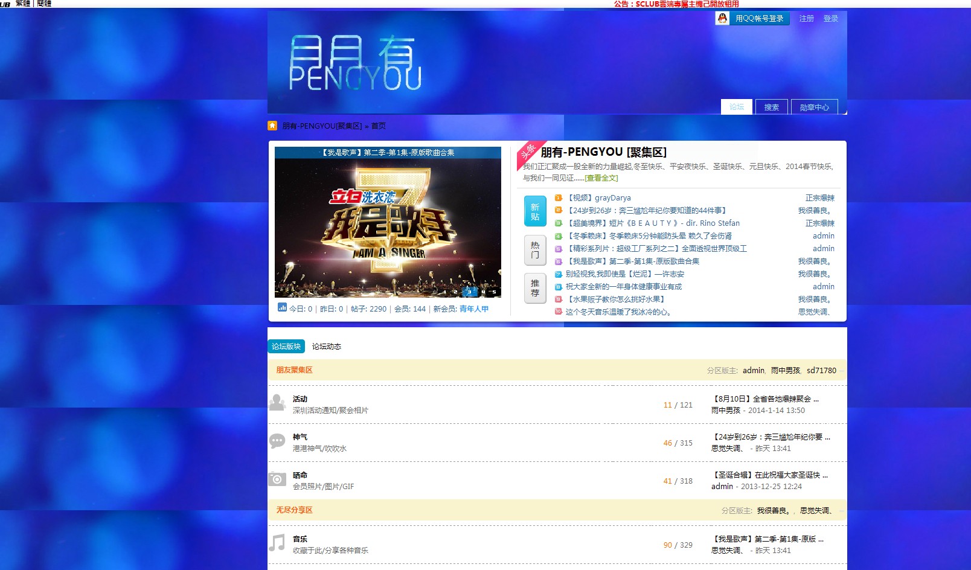Screen dimensions: 971x570
Task: Click the QQ penguin login icon
Action: 722,18
